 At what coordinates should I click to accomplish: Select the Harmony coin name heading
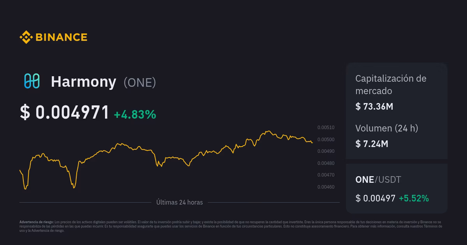[83, 82]
